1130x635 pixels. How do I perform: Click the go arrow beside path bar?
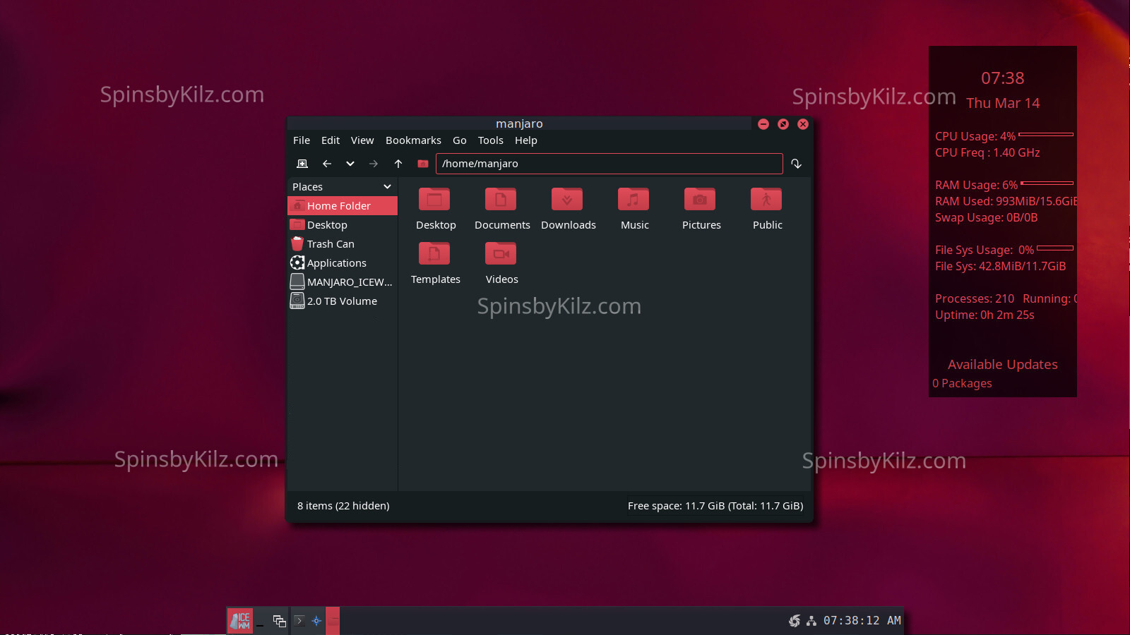click(x=796, y=164)
